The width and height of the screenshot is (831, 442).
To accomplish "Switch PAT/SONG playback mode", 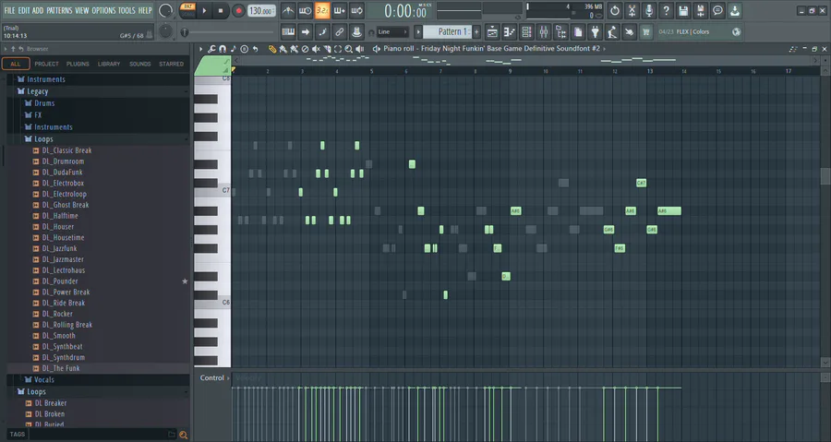I will tap(187, 10).
